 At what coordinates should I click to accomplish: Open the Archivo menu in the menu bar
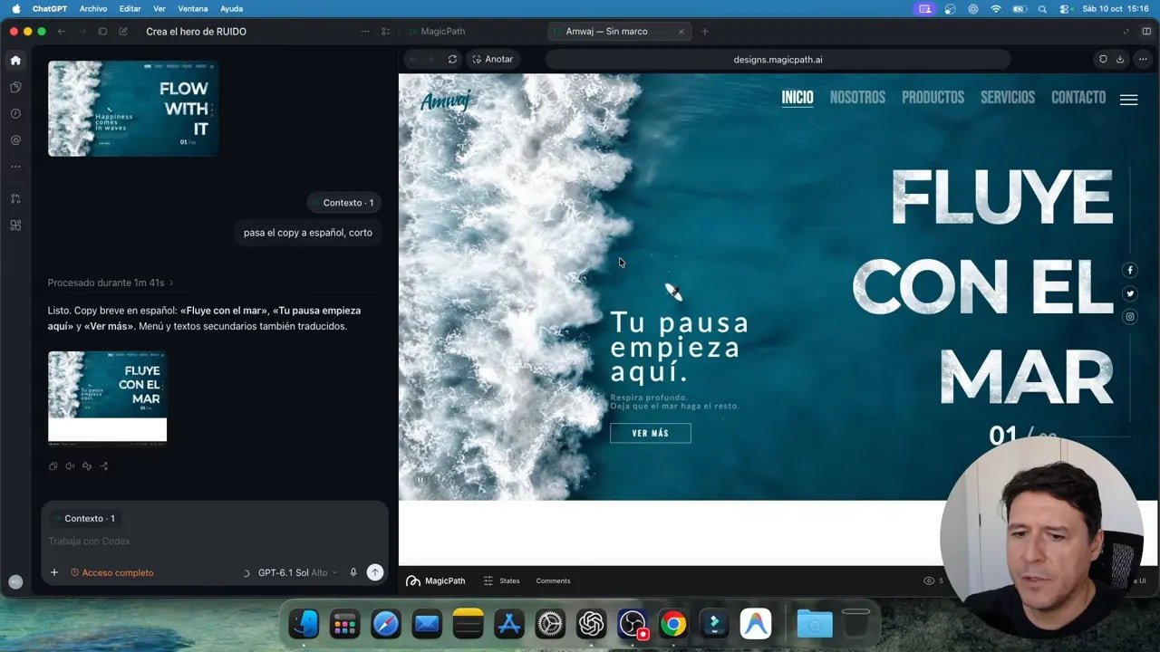tap(92, 8)
